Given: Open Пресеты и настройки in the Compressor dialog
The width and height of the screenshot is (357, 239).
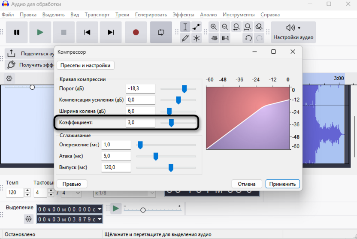Looking at the screenshot, I should tap(85, 65).
